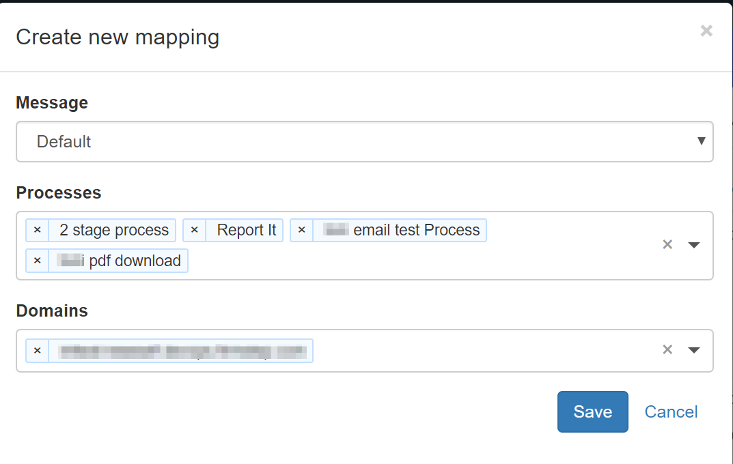Clear the selected domain using the clear icon
This screenshot has height=464, width=733.
point(667,349)
